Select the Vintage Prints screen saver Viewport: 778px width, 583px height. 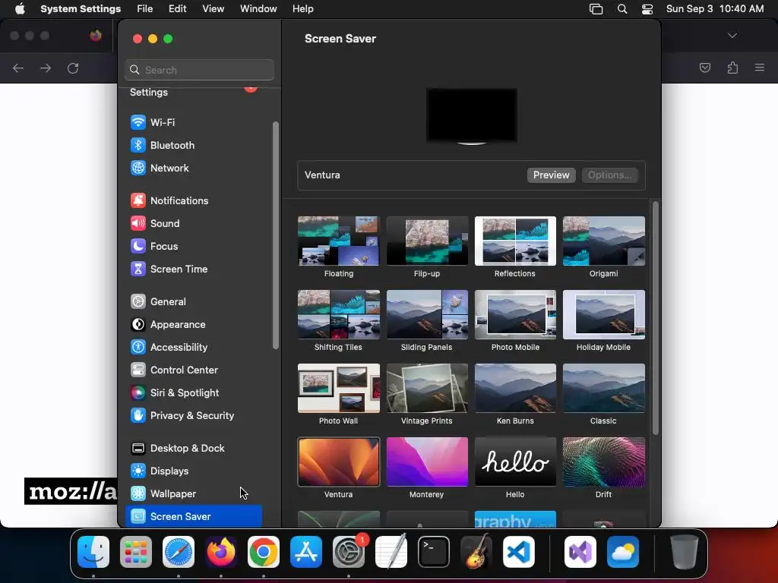pyautogui.click(x=427, y=388)
